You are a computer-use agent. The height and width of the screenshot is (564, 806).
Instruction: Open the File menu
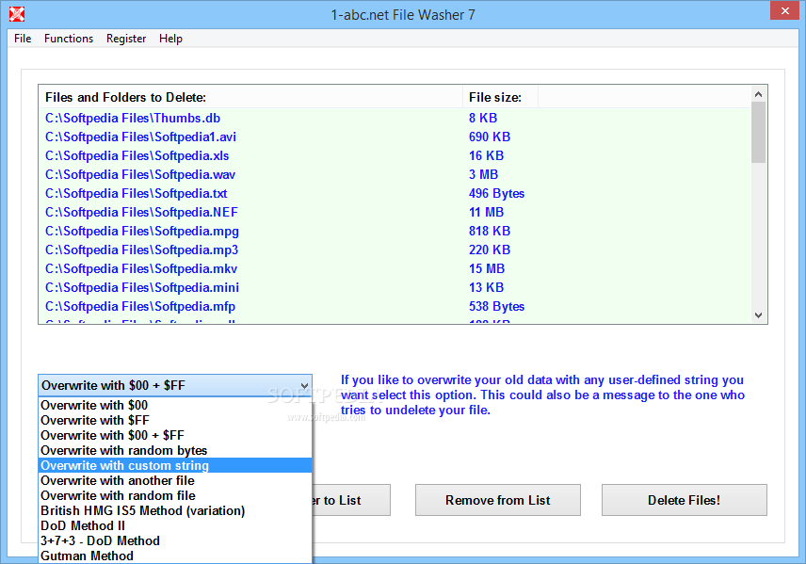(23, 39)
